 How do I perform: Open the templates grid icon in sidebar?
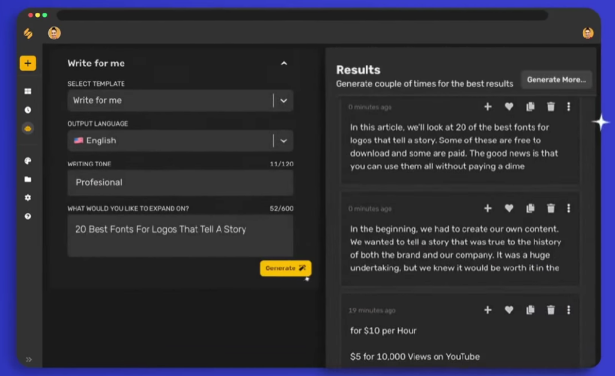point(28,91)
